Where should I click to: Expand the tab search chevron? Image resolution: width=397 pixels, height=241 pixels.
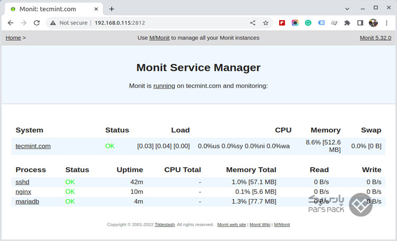click(x=347, y=9)
